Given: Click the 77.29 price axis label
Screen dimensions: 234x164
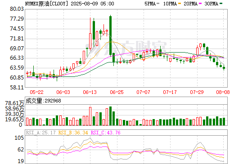Looking at the screenshot, I should (x=17, y=19).
